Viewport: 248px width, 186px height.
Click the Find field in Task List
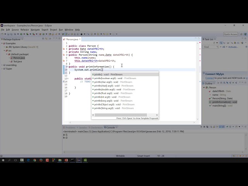(x=210, y=47)
